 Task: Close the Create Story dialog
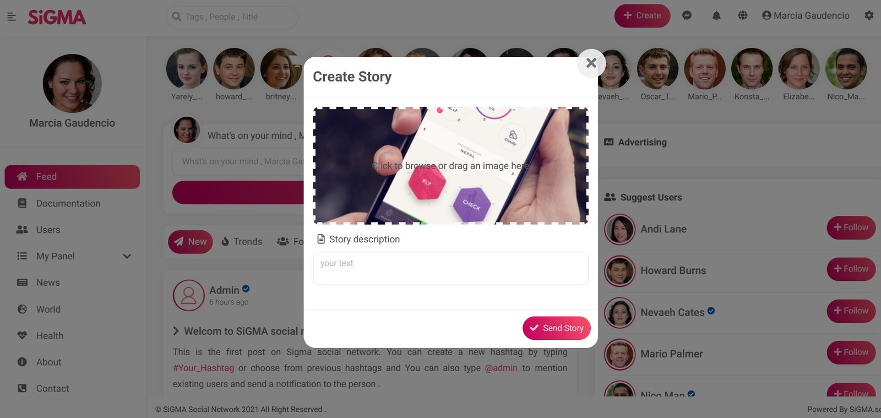[591, 63]
